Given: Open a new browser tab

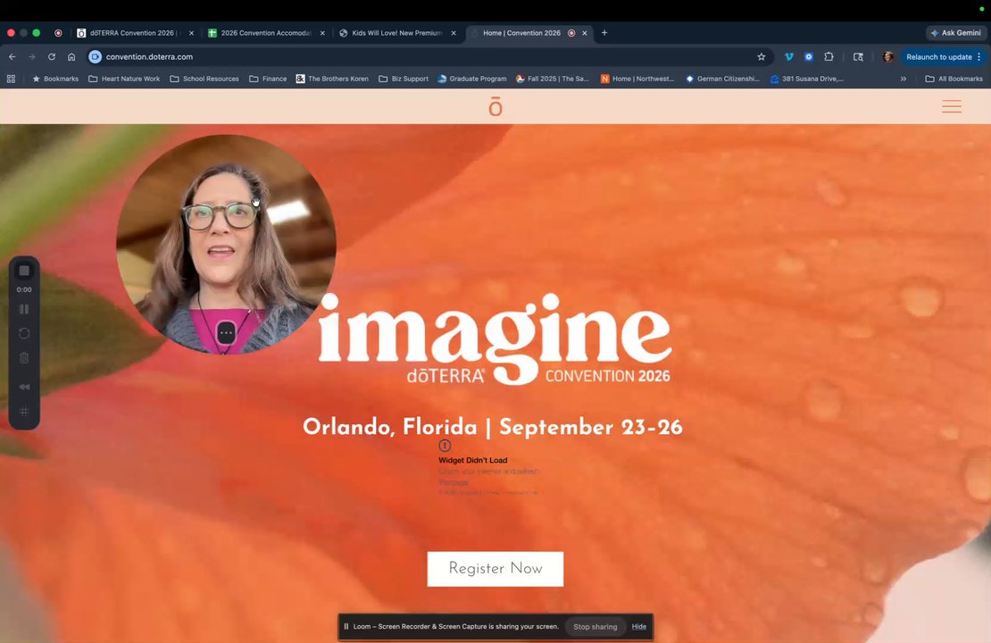Looking at the screenshot, I should tap(604, 33).
